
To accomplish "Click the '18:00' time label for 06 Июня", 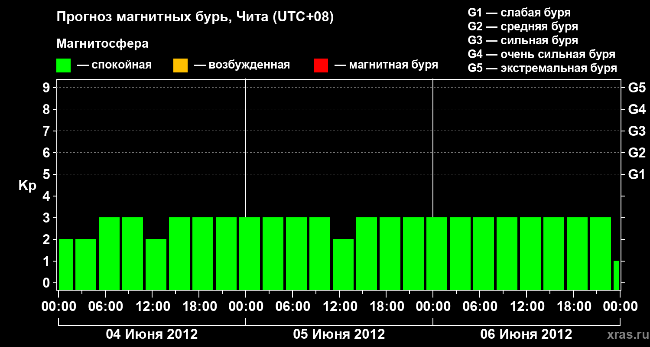I will [x=573, y=307].
